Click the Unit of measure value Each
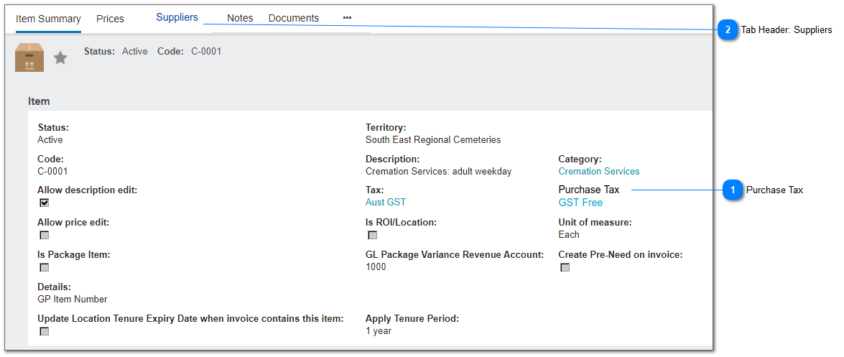 569,235
